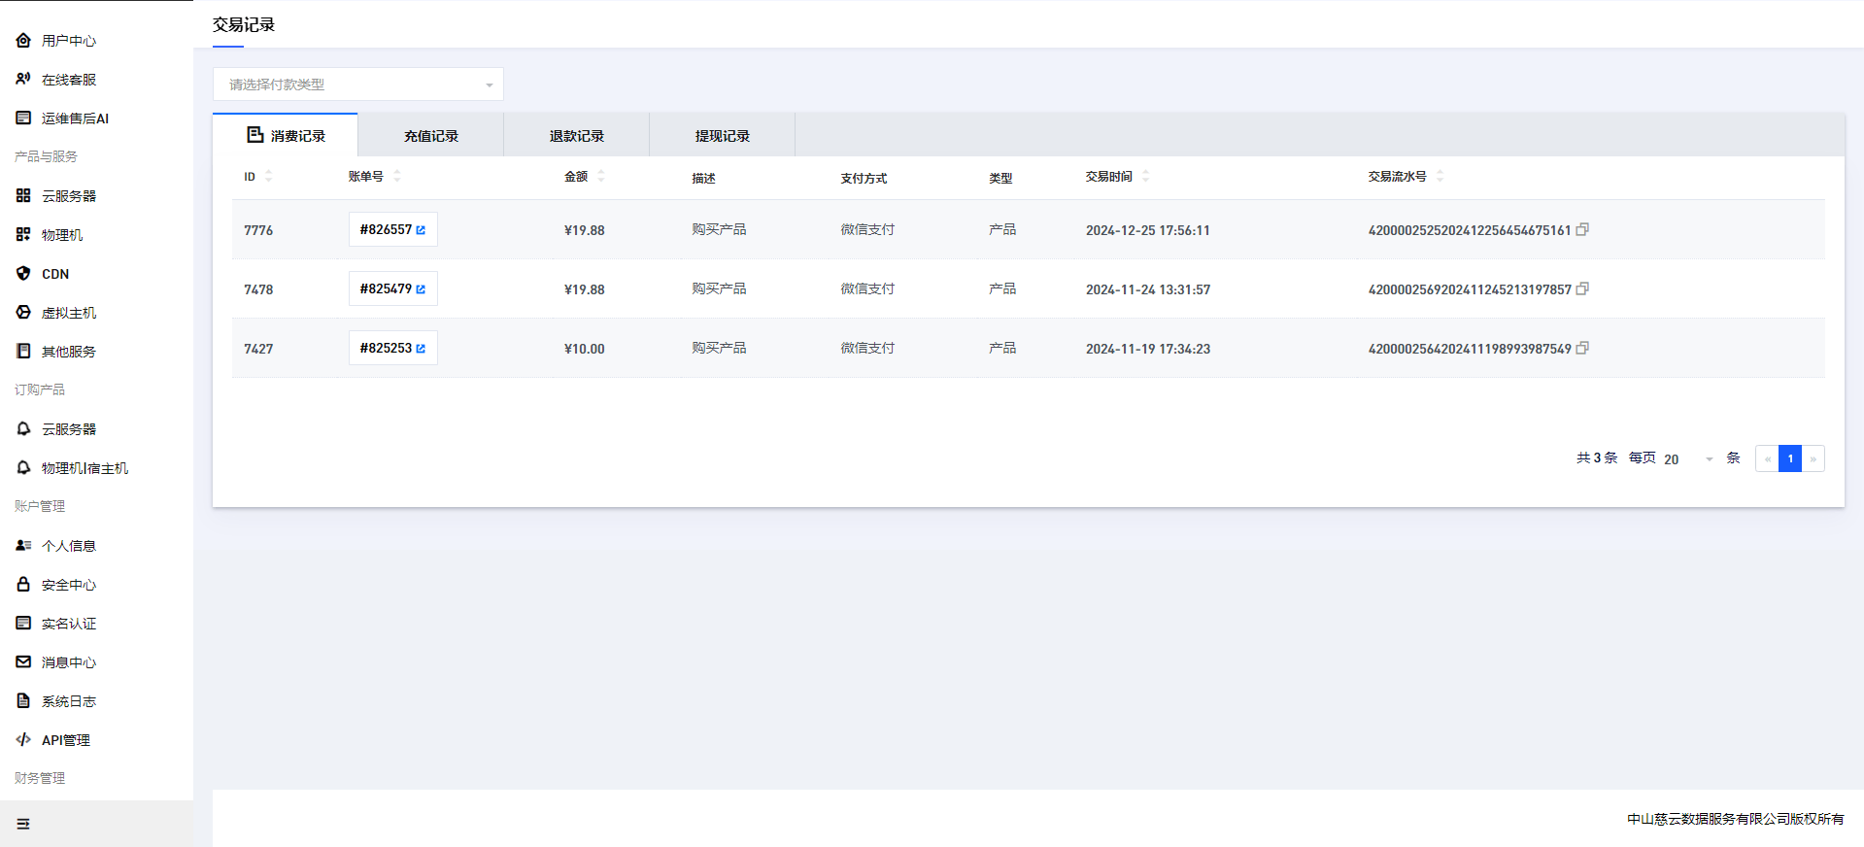Image resolution: width=1864 pixels, height=847 pixels.
Task: Click the 支付方式 column header
Action: pos(864,178)
